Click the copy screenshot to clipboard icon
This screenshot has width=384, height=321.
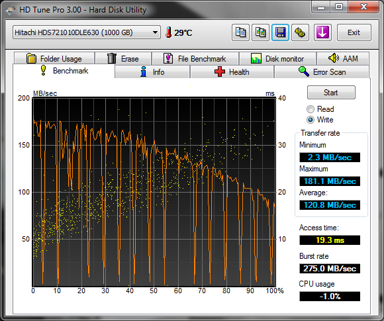pyautogui.click(x=261, y=32)
